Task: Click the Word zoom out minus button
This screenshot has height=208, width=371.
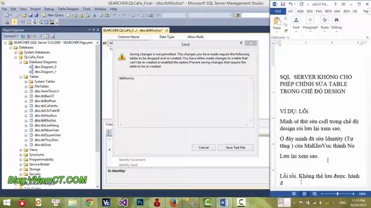Action: [322, 194]
